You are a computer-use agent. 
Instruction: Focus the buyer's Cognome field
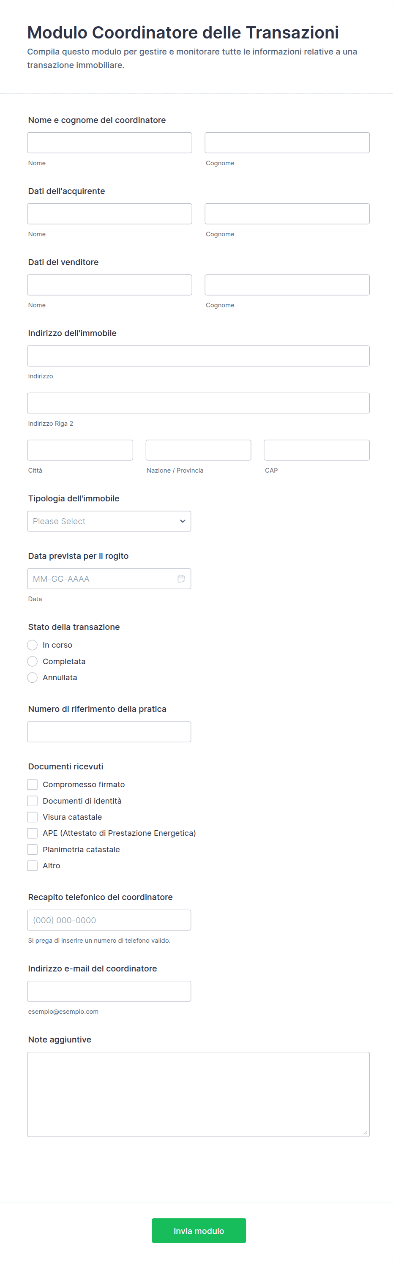(287, 214)
